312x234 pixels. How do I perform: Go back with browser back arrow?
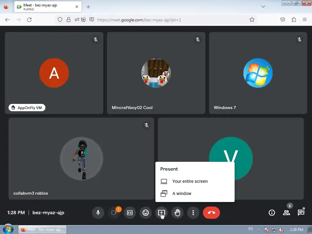tap(7, 20)
